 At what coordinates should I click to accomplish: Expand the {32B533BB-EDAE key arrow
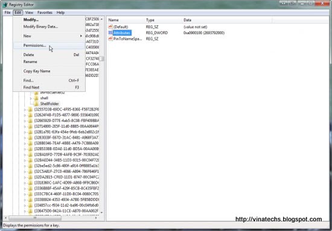pyautogui.click(x=25, y=149)
